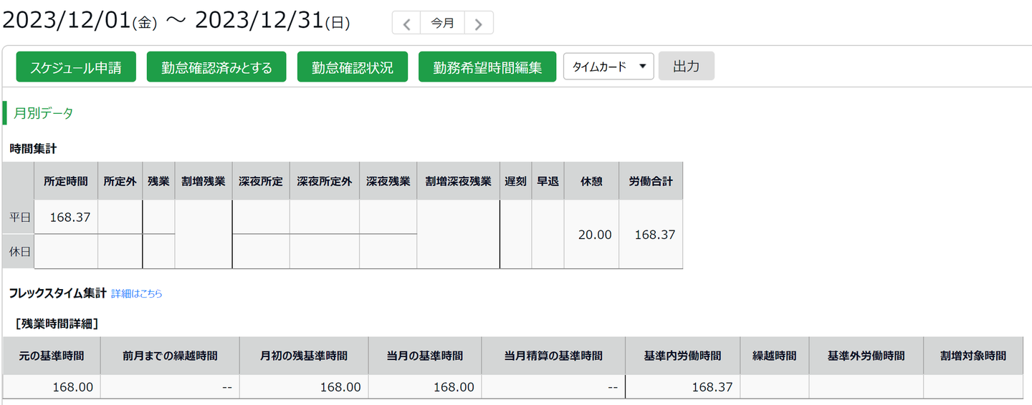
Task: Open スケジュール申請 form
Action: pyautogui.click(x=76, y=67)
